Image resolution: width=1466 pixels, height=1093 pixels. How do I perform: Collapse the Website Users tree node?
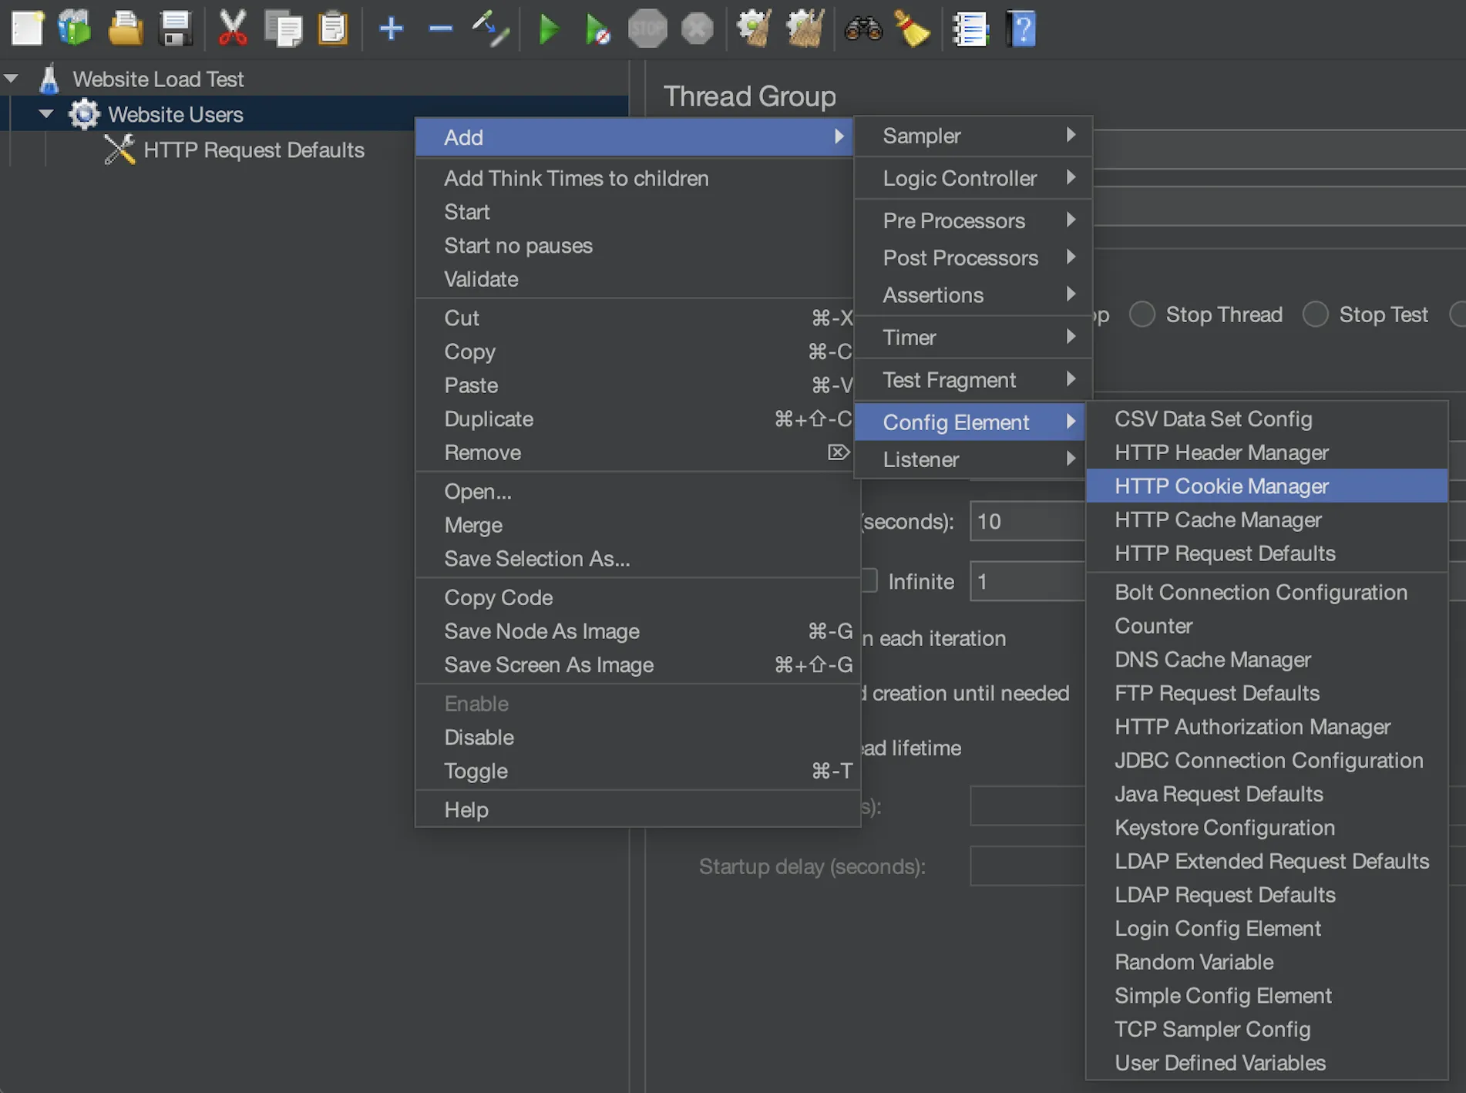coord(46,114)
